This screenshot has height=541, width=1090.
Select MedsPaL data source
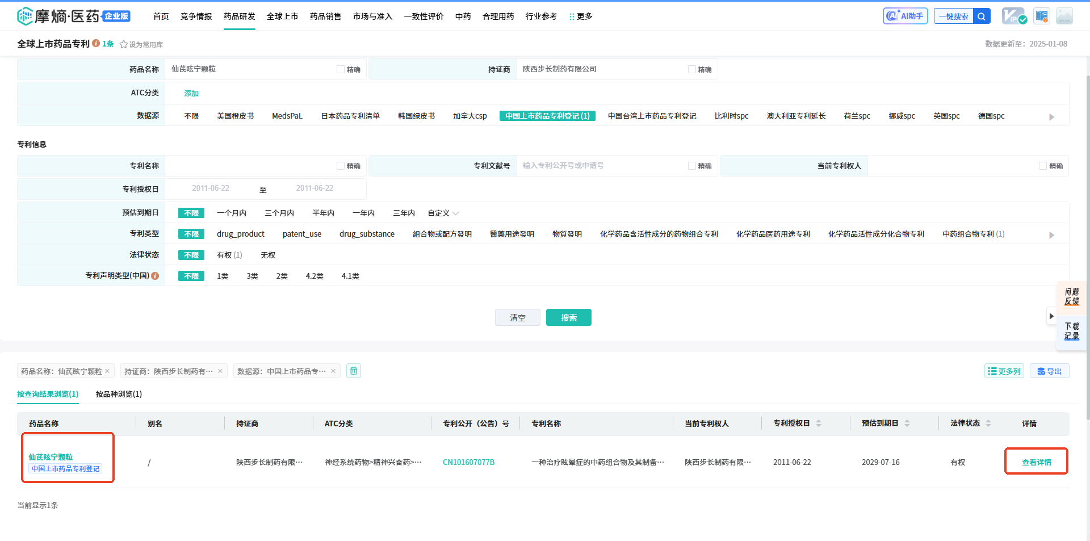coord(287,116)
